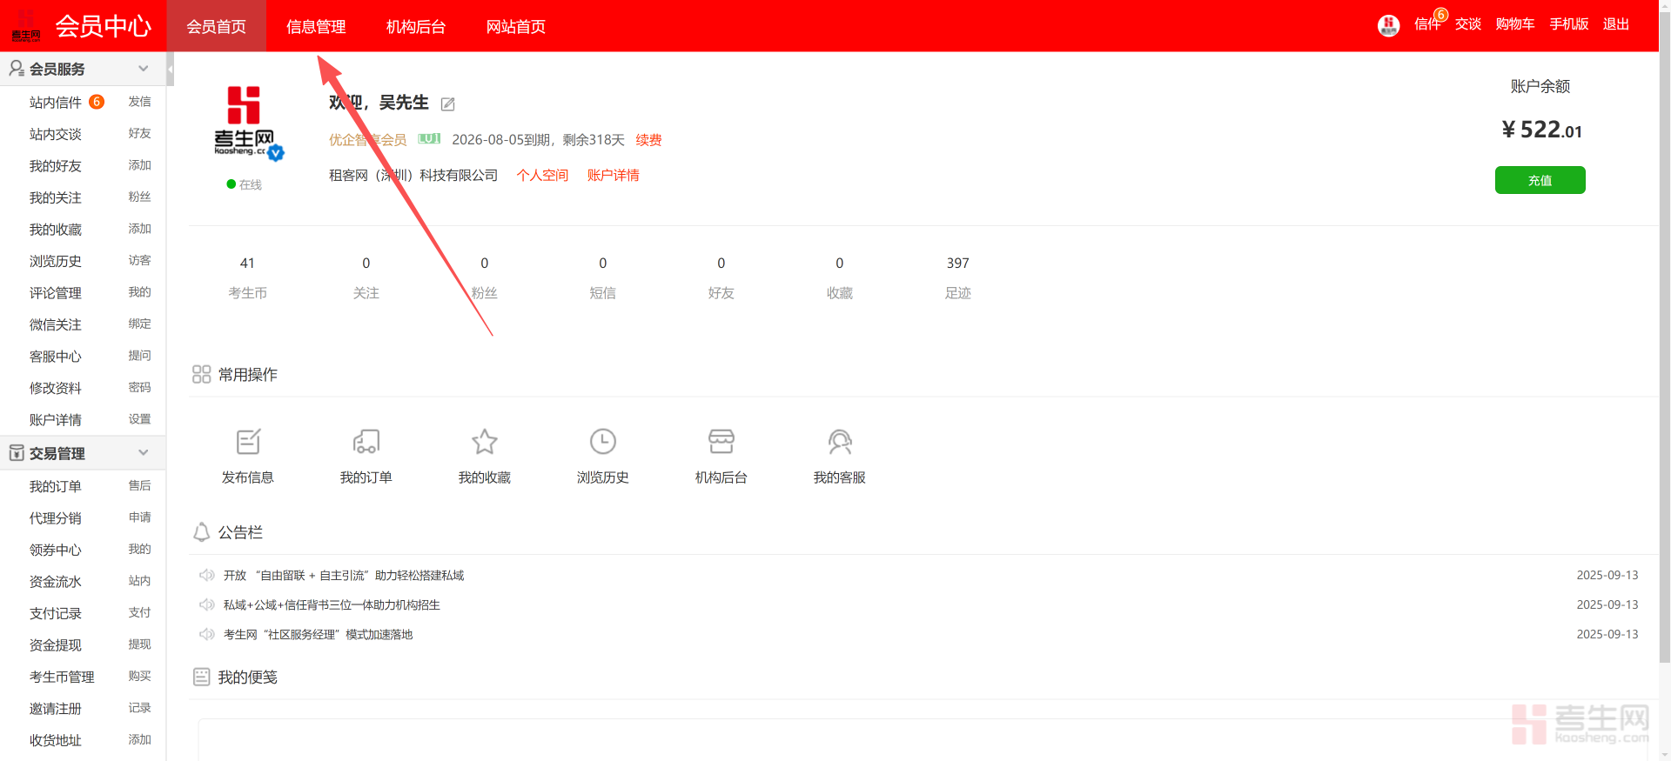
Task: Open the announcement 考生网“社区服务经理”模式加速落地
Action: [318, 635]
